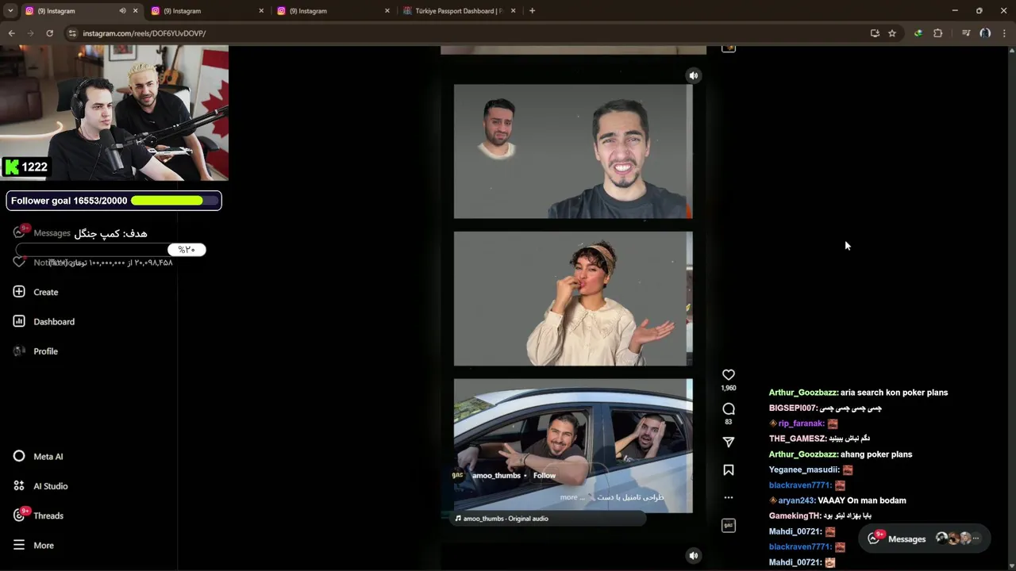1016x571 pixels.
Task: Expand the tab search dropdown
Action: (10, 11)
